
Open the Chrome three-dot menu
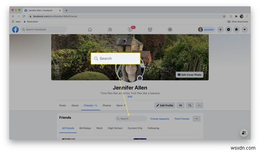click(x=247, y=16)
